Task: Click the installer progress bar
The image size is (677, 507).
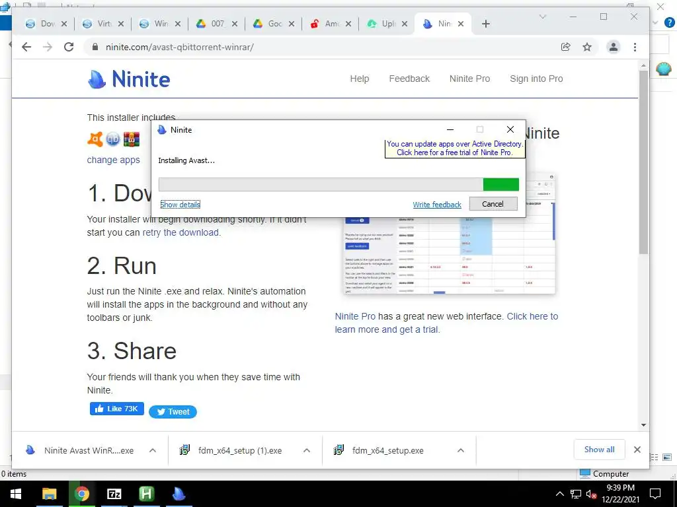Action: click(x=338, y=185)
